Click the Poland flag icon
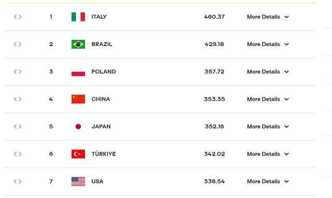The height and width of the screenshot is (198, 332). (78, 72)
